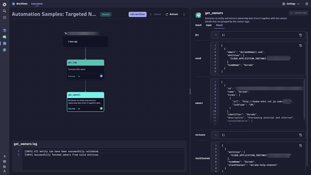311x175 pixels.
Task: Copy the jira result to clipboard
Action: [301, 35]
